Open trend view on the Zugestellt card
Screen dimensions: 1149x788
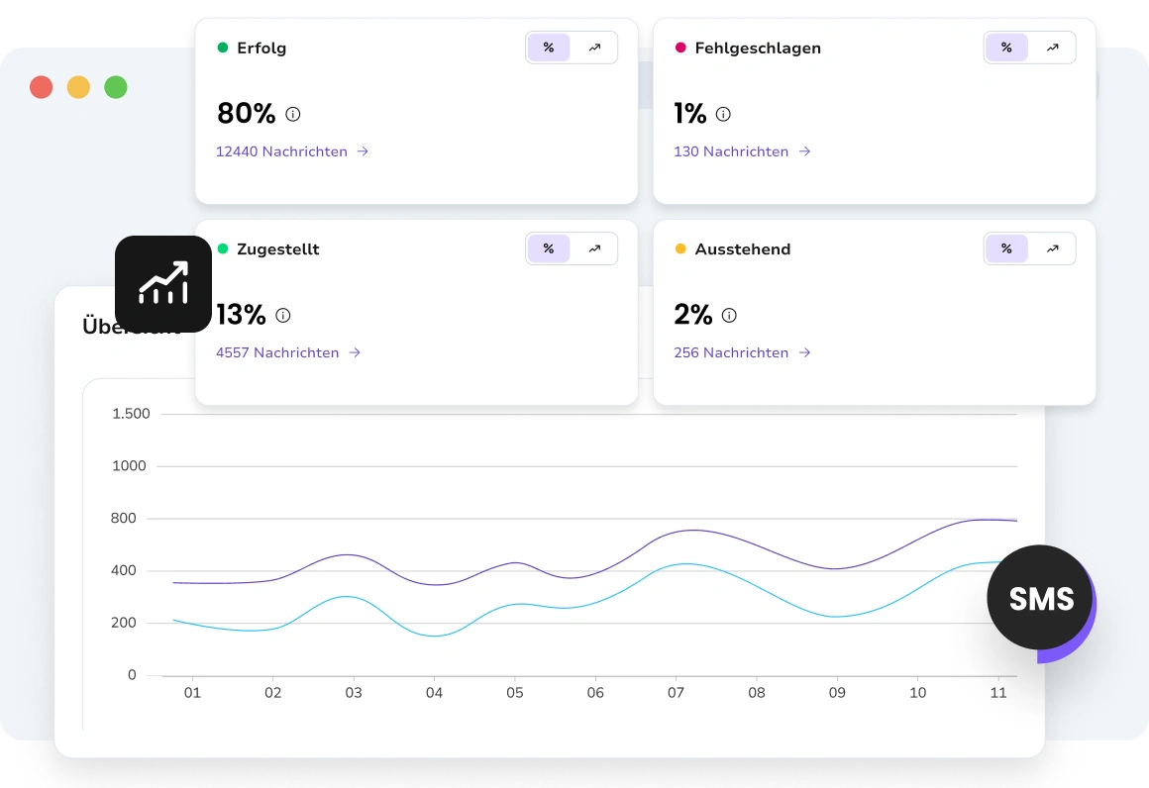594,248
